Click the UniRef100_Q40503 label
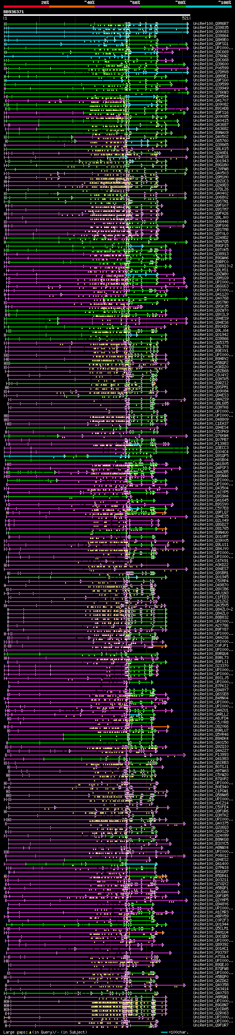This screenshot has width=235, height=1035. pyautogui.click(x=211, y=173)
